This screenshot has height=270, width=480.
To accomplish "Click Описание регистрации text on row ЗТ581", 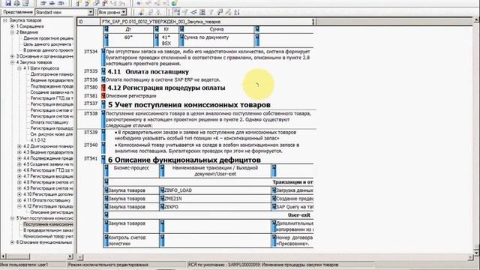I will point(131,96).
